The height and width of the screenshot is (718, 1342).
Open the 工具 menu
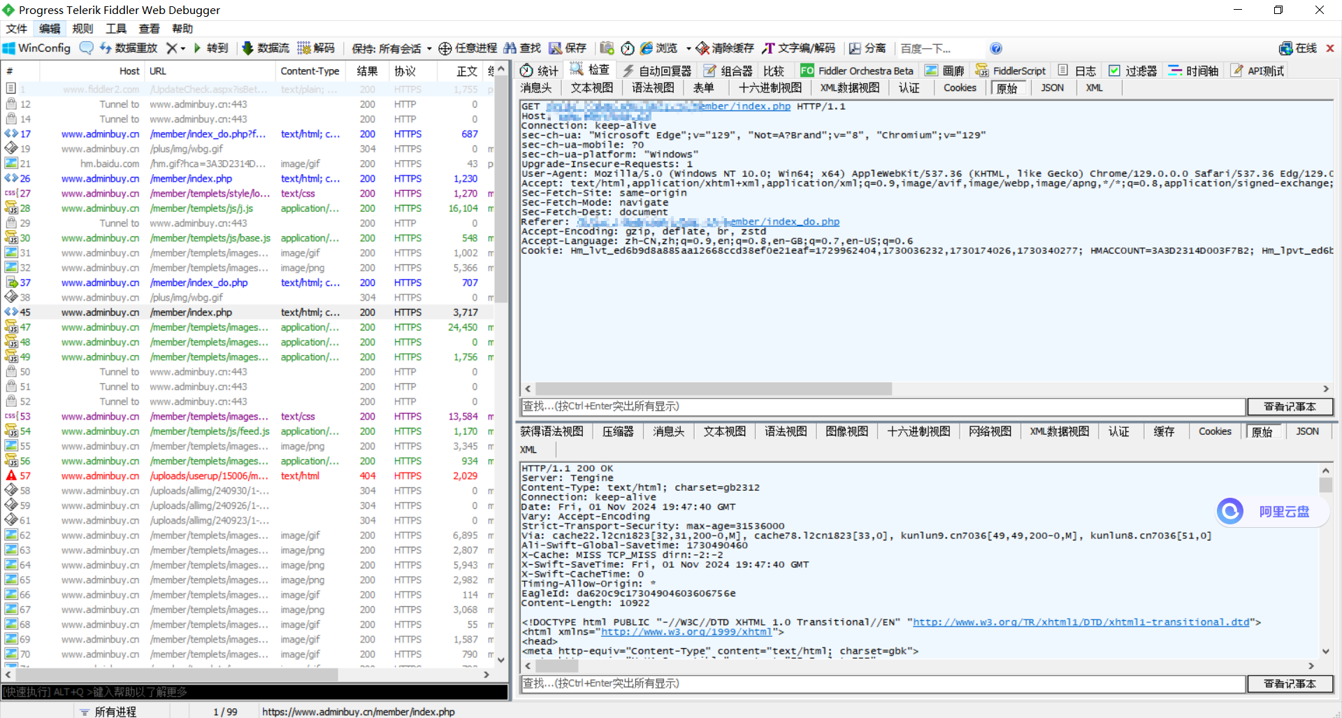(x=116, y=29)
